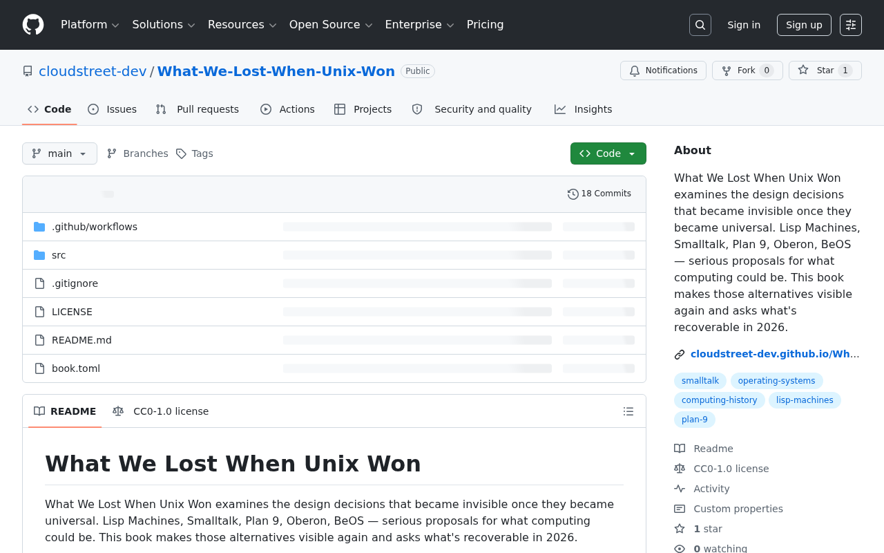
Task: Open the cloudstreet-dev.github.io website link
Action: [x=775, y=354]
